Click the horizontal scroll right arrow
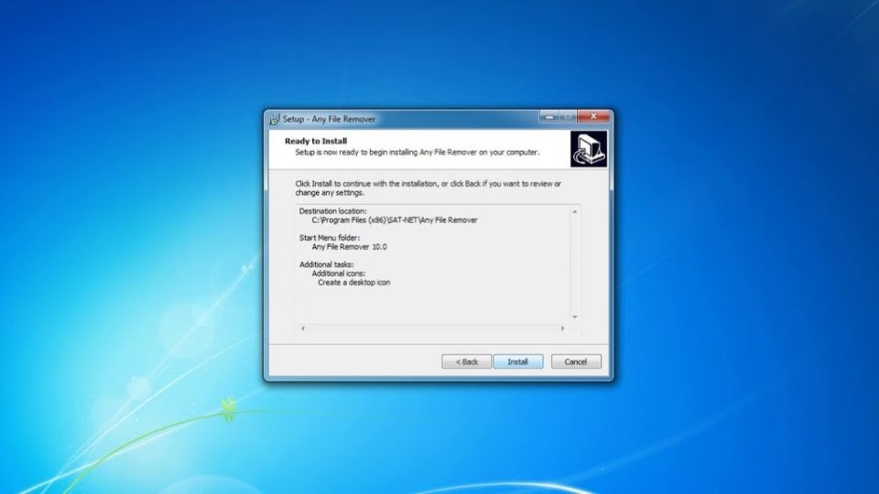 (562, 328)
